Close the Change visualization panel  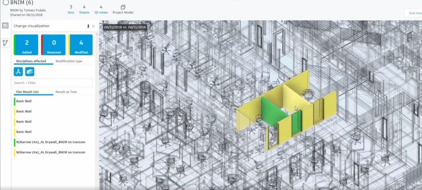pos(93,26)
